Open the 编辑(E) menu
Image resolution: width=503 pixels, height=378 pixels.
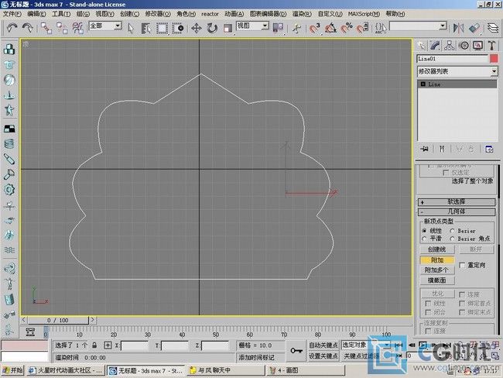coord(36,14)
